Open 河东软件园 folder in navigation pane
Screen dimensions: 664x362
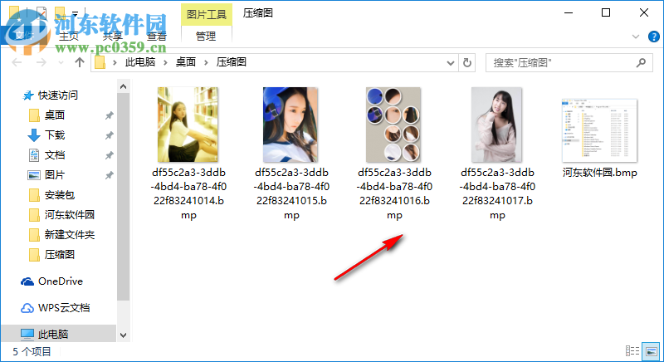click(x=70, y=215)
